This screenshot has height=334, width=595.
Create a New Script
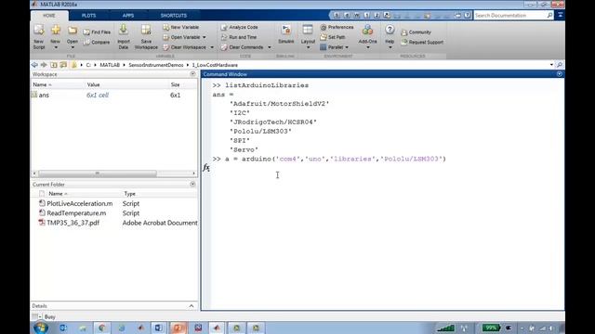click(x=39, y=36)
